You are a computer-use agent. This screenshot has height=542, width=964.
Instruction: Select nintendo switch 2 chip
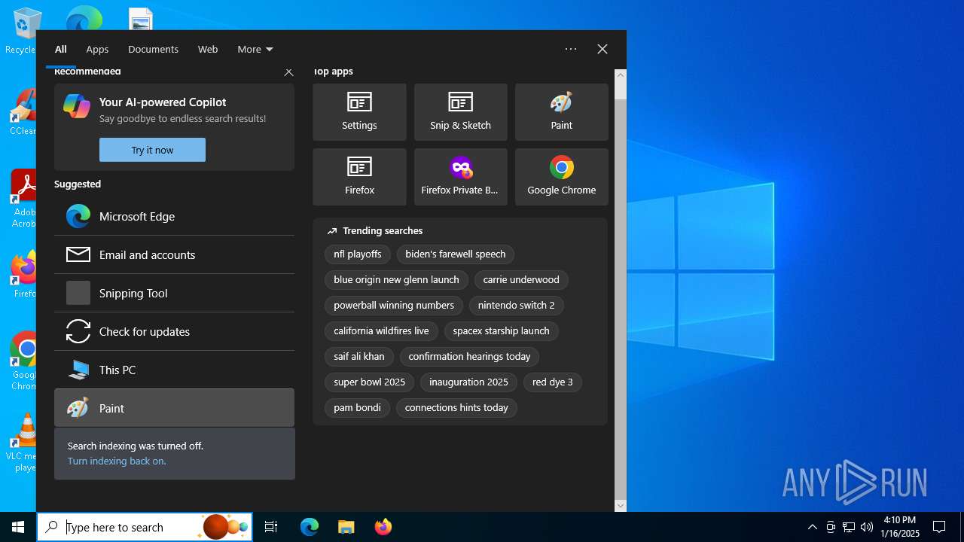click(x=516, y=306)
